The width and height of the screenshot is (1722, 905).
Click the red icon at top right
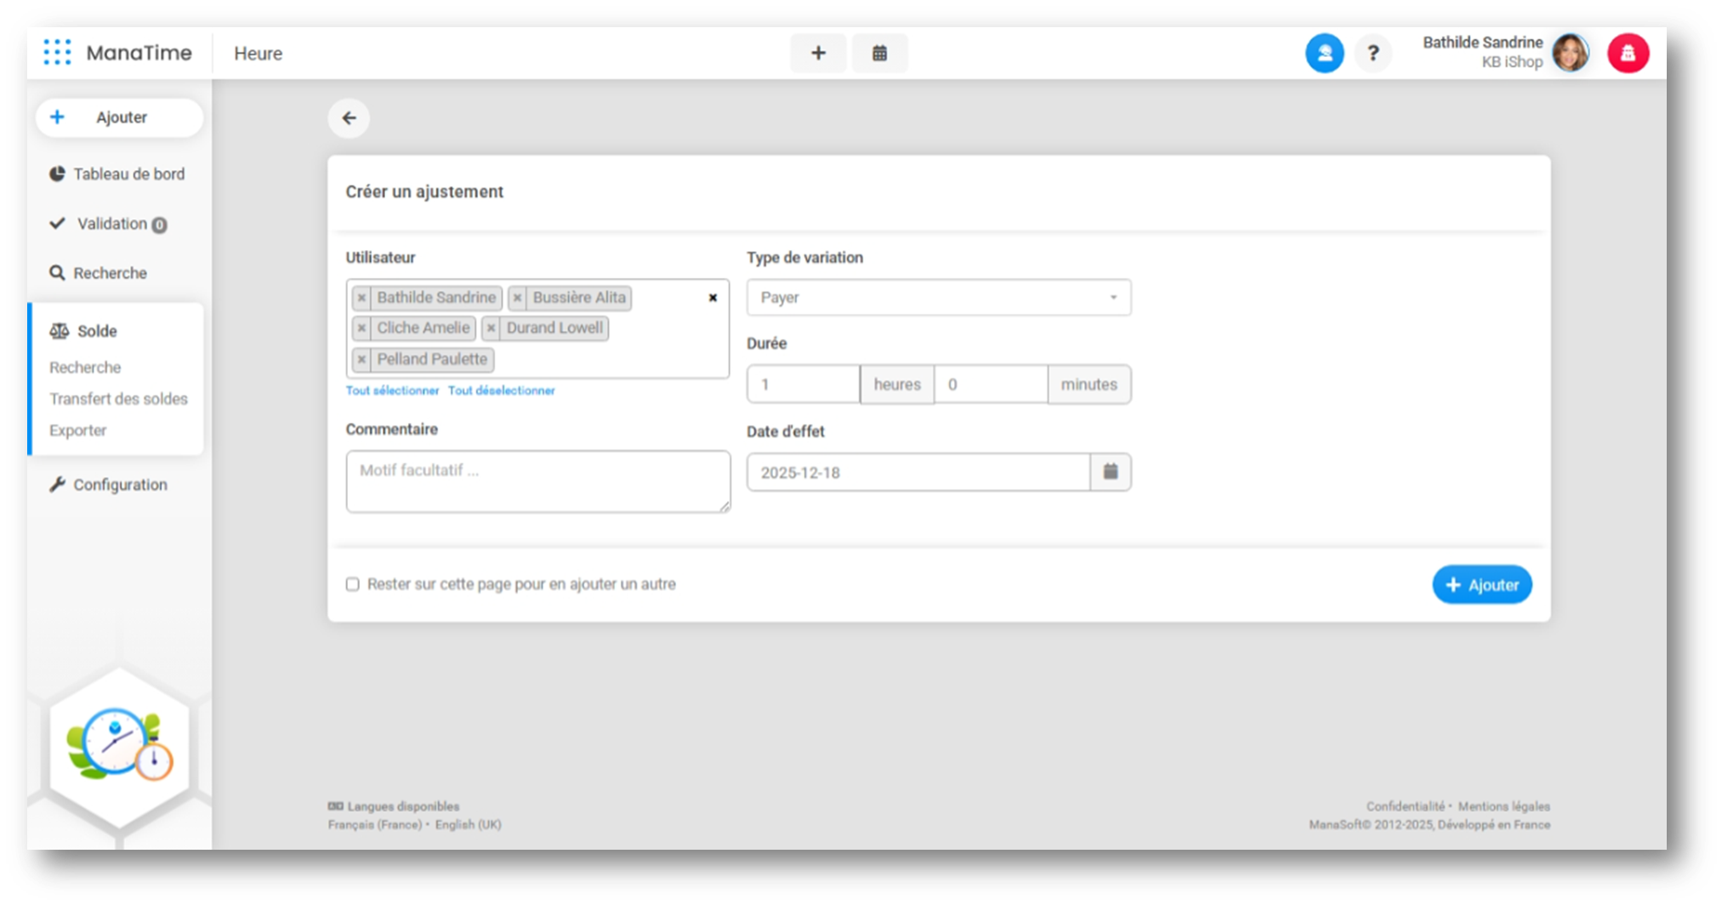pos(1628,54)
